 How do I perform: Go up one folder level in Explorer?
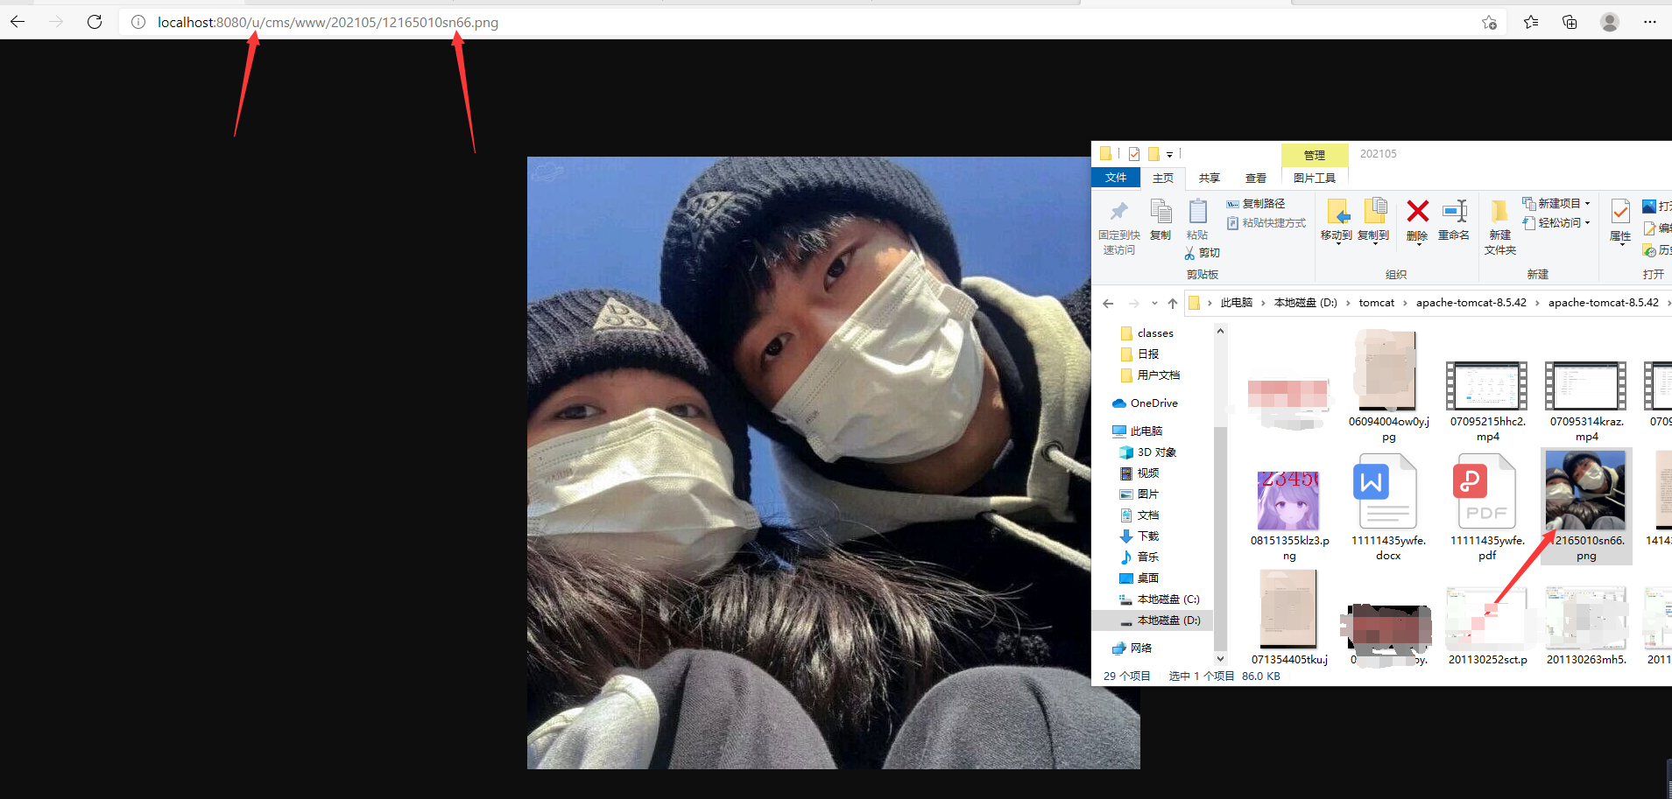1173,304
